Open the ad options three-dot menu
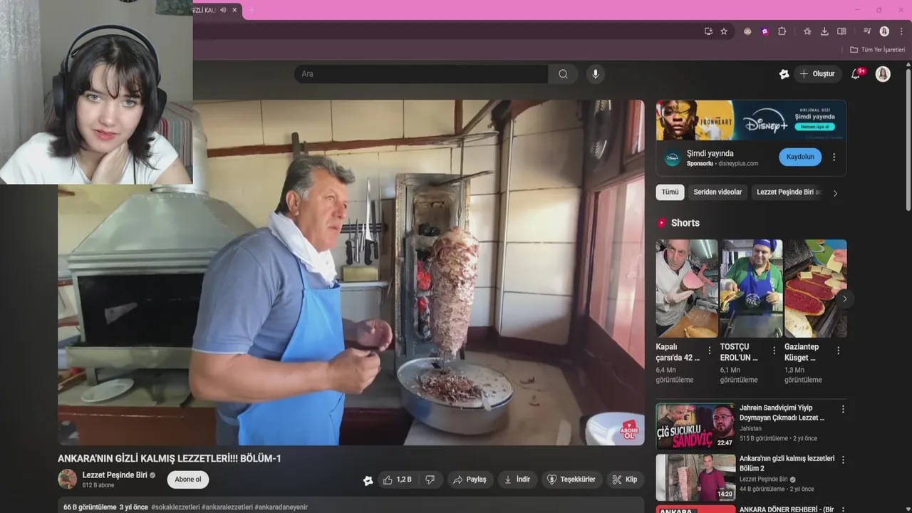Screen dimensions: 912x513 [x=834, y=157]
